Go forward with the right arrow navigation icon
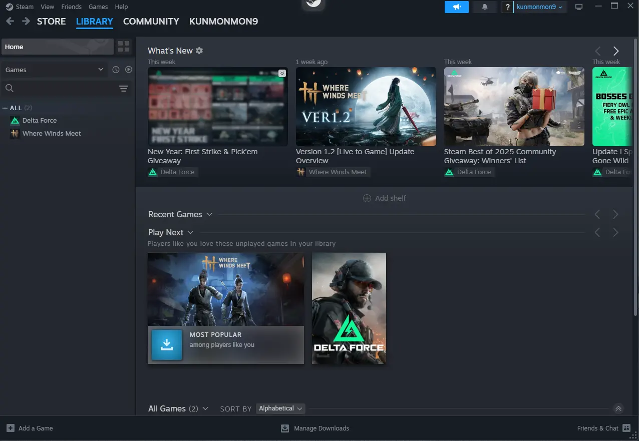The image size is (639, 441). (26, 22)
